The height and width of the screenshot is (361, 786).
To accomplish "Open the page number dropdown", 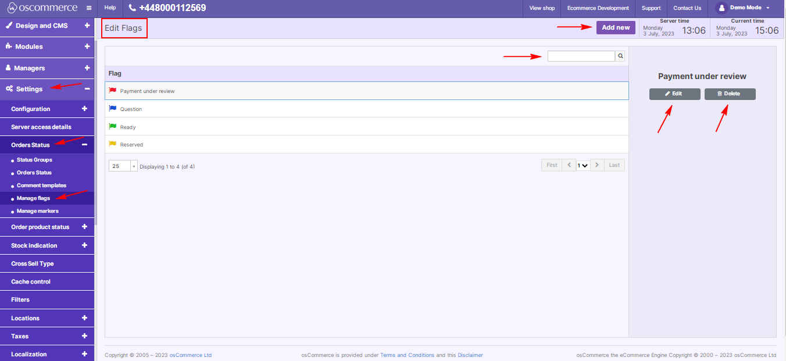I will click(583, 165).
